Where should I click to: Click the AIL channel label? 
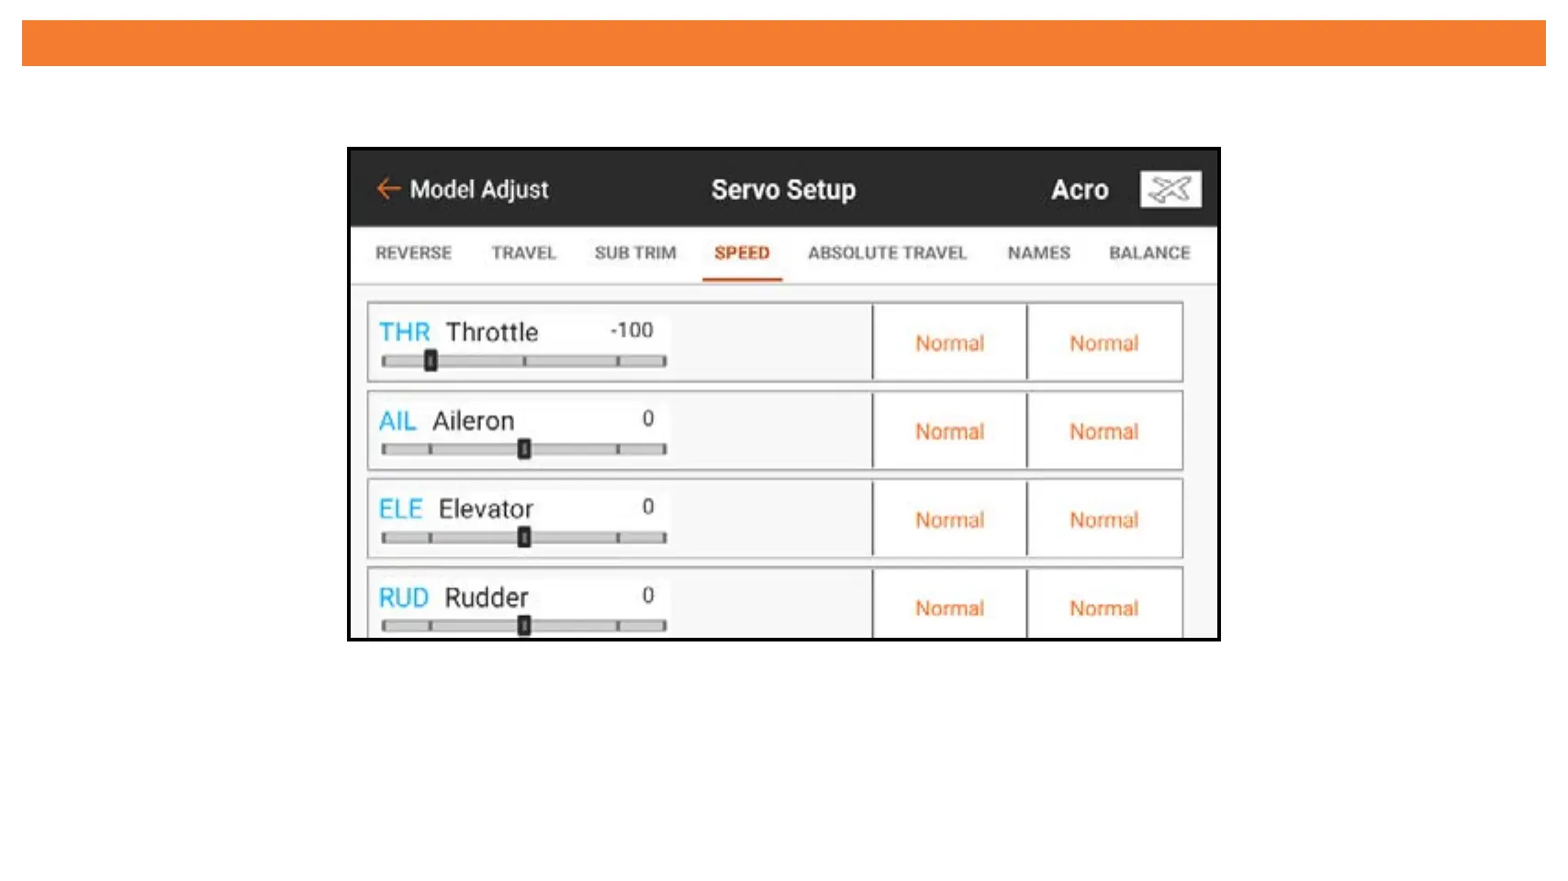398,421
